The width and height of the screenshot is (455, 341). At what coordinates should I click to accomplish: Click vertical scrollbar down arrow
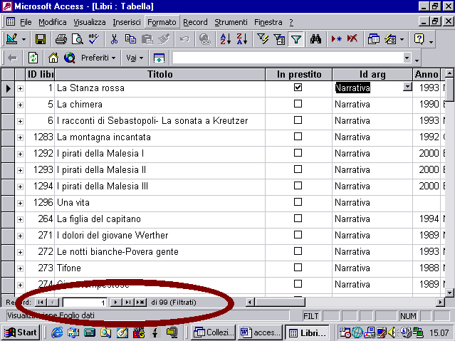(x=449, y=293)
